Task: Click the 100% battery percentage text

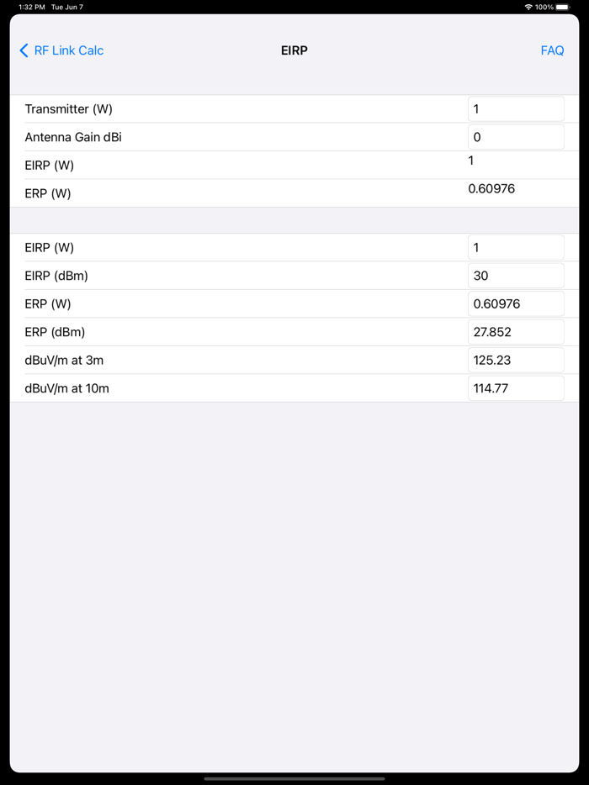Action: tap(544, 6)
